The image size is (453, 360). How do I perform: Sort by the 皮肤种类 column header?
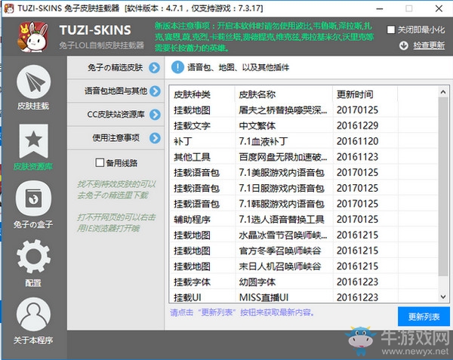[202, 94]
